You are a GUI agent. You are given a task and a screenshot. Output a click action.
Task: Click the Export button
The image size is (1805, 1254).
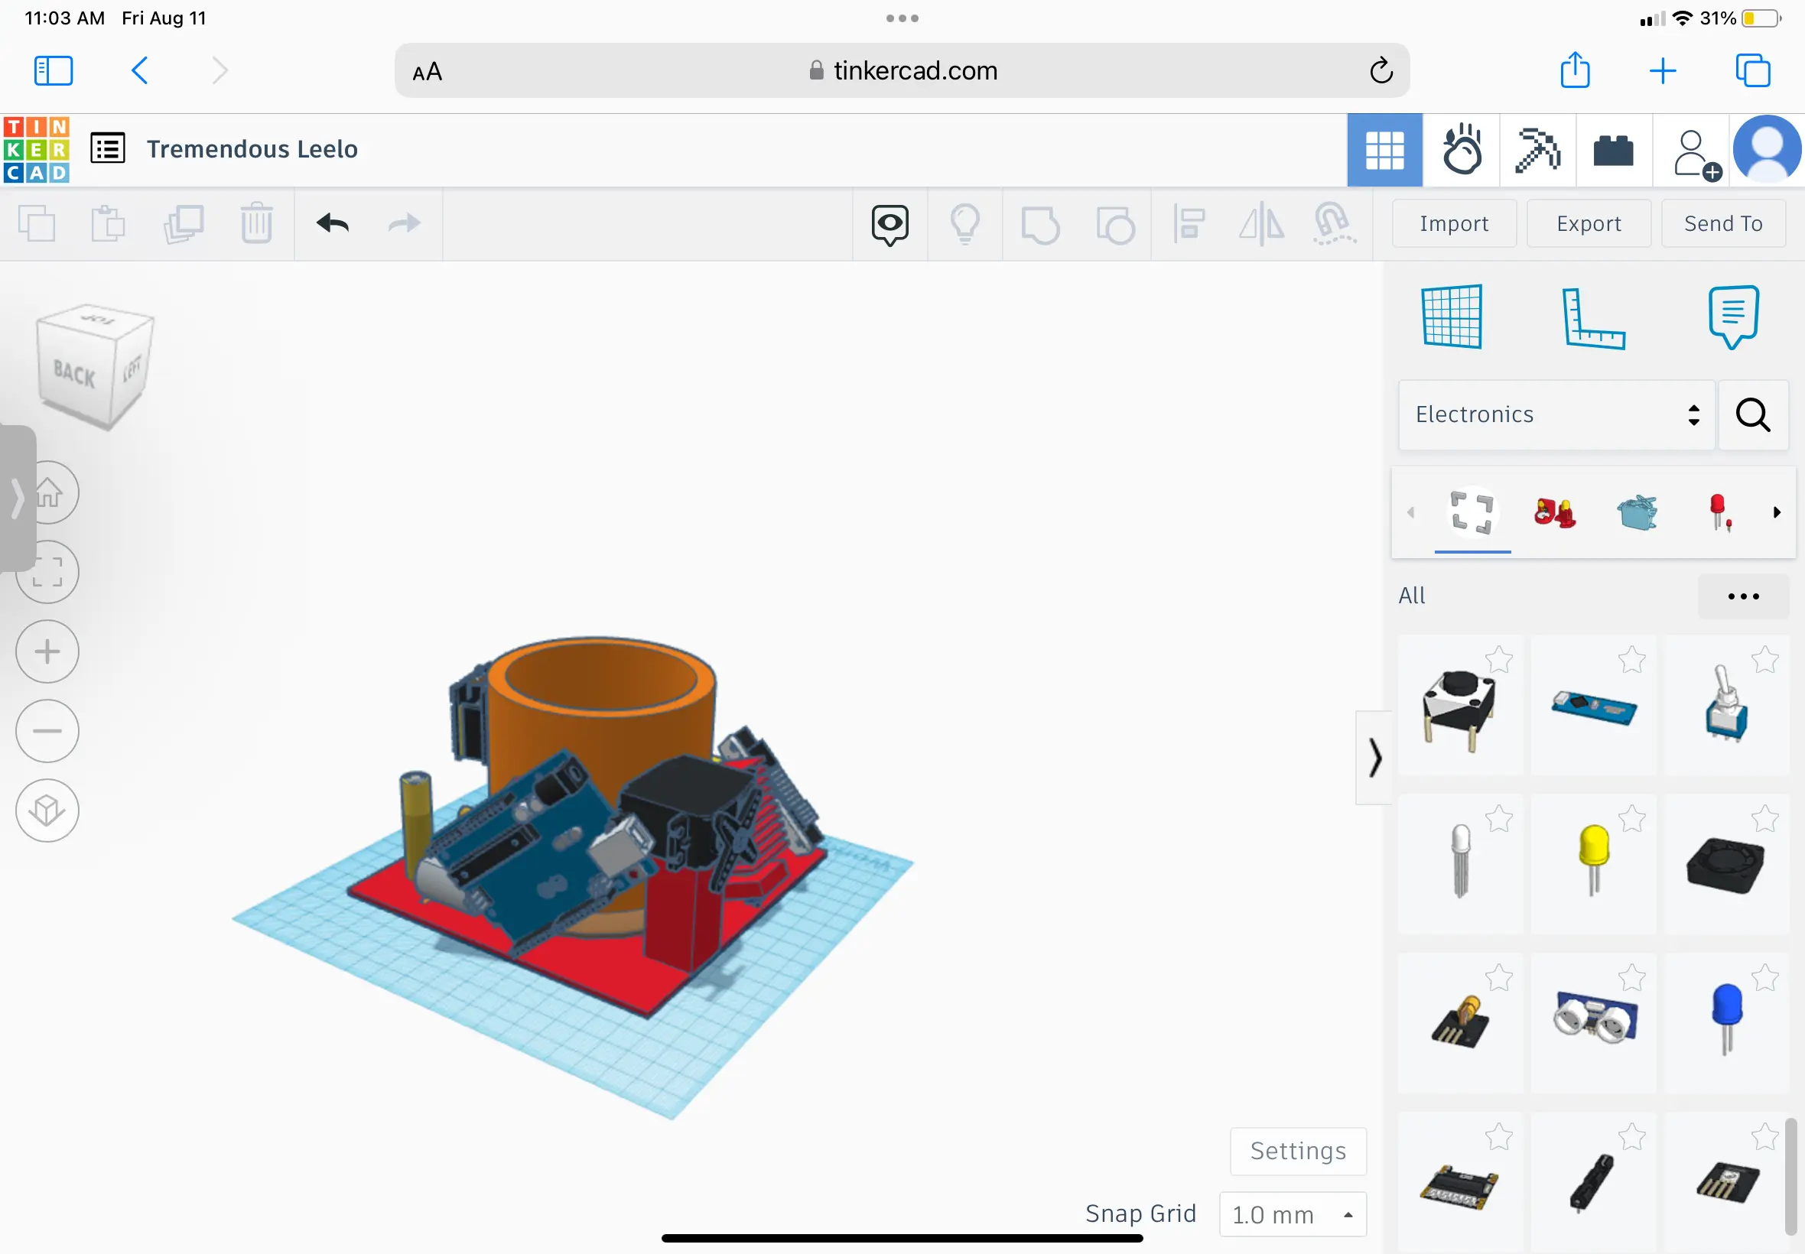pos(1587,223)
